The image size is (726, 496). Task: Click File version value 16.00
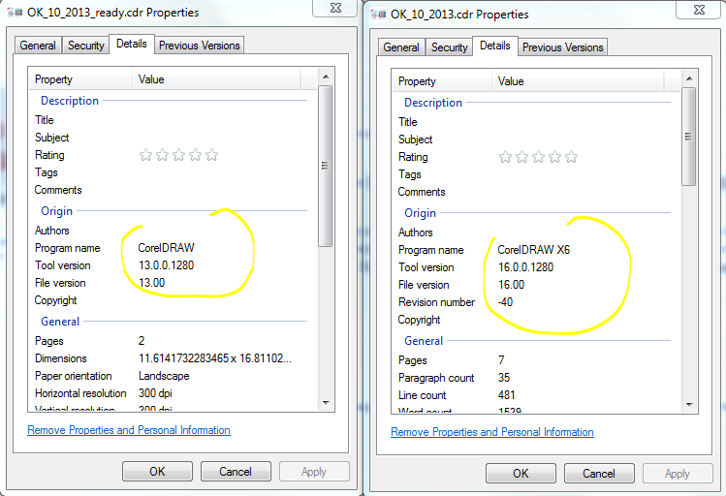512,285
